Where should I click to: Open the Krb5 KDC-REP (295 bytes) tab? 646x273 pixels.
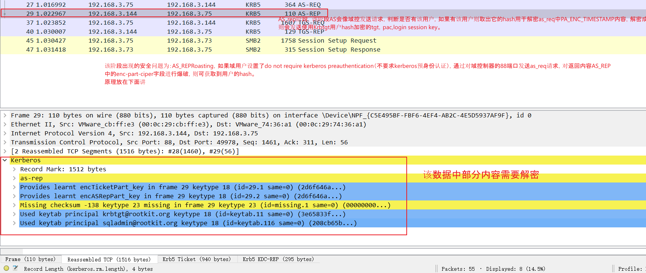click(278, 259)
